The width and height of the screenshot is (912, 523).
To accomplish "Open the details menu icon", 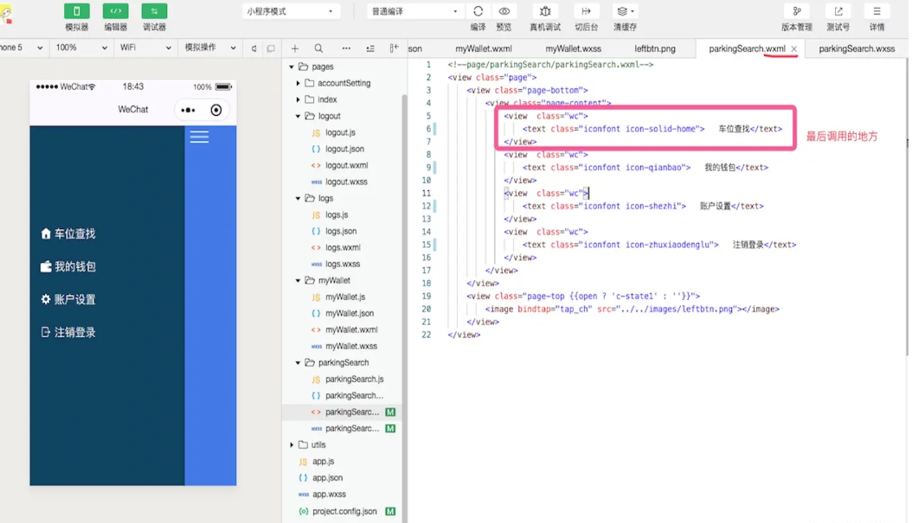I will pyautogui.click(x=877, y=11).
